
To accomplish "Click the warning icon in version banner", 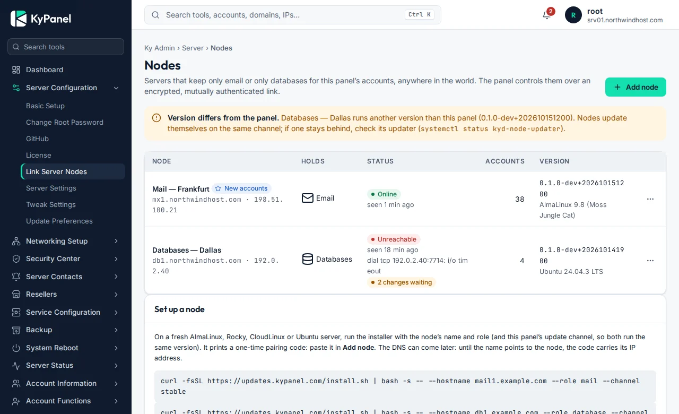I will tap(156, 118).
